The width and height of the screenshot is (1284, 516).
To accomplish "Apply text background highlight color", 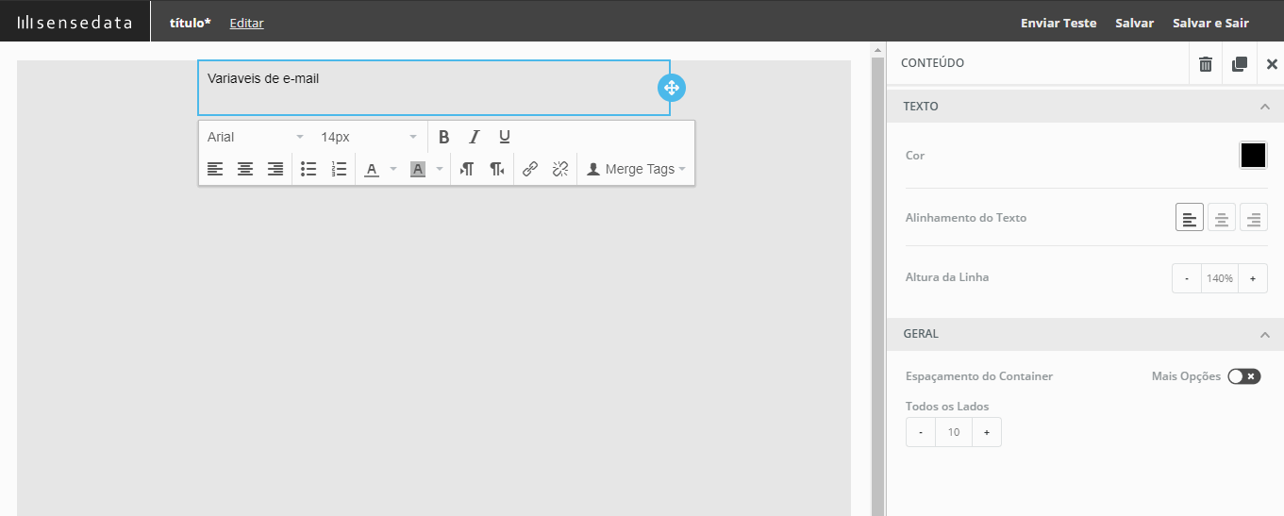I will click(x=418, y=169).
